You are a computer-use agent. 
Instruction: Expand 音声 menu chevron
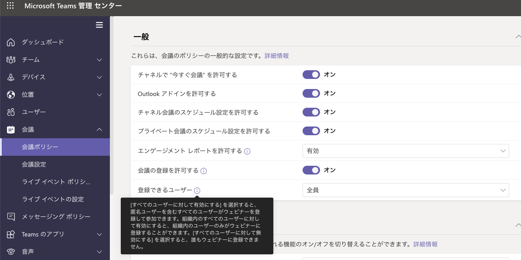point(99,252)
